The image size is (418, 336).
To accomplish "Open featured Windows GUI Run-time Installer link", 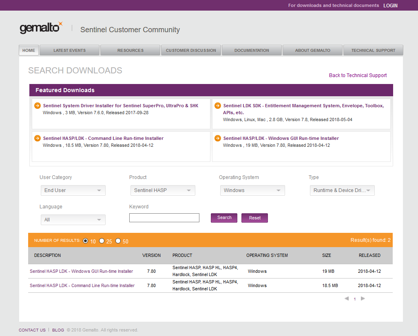I will pyautogui.click(x=281, y=138).
